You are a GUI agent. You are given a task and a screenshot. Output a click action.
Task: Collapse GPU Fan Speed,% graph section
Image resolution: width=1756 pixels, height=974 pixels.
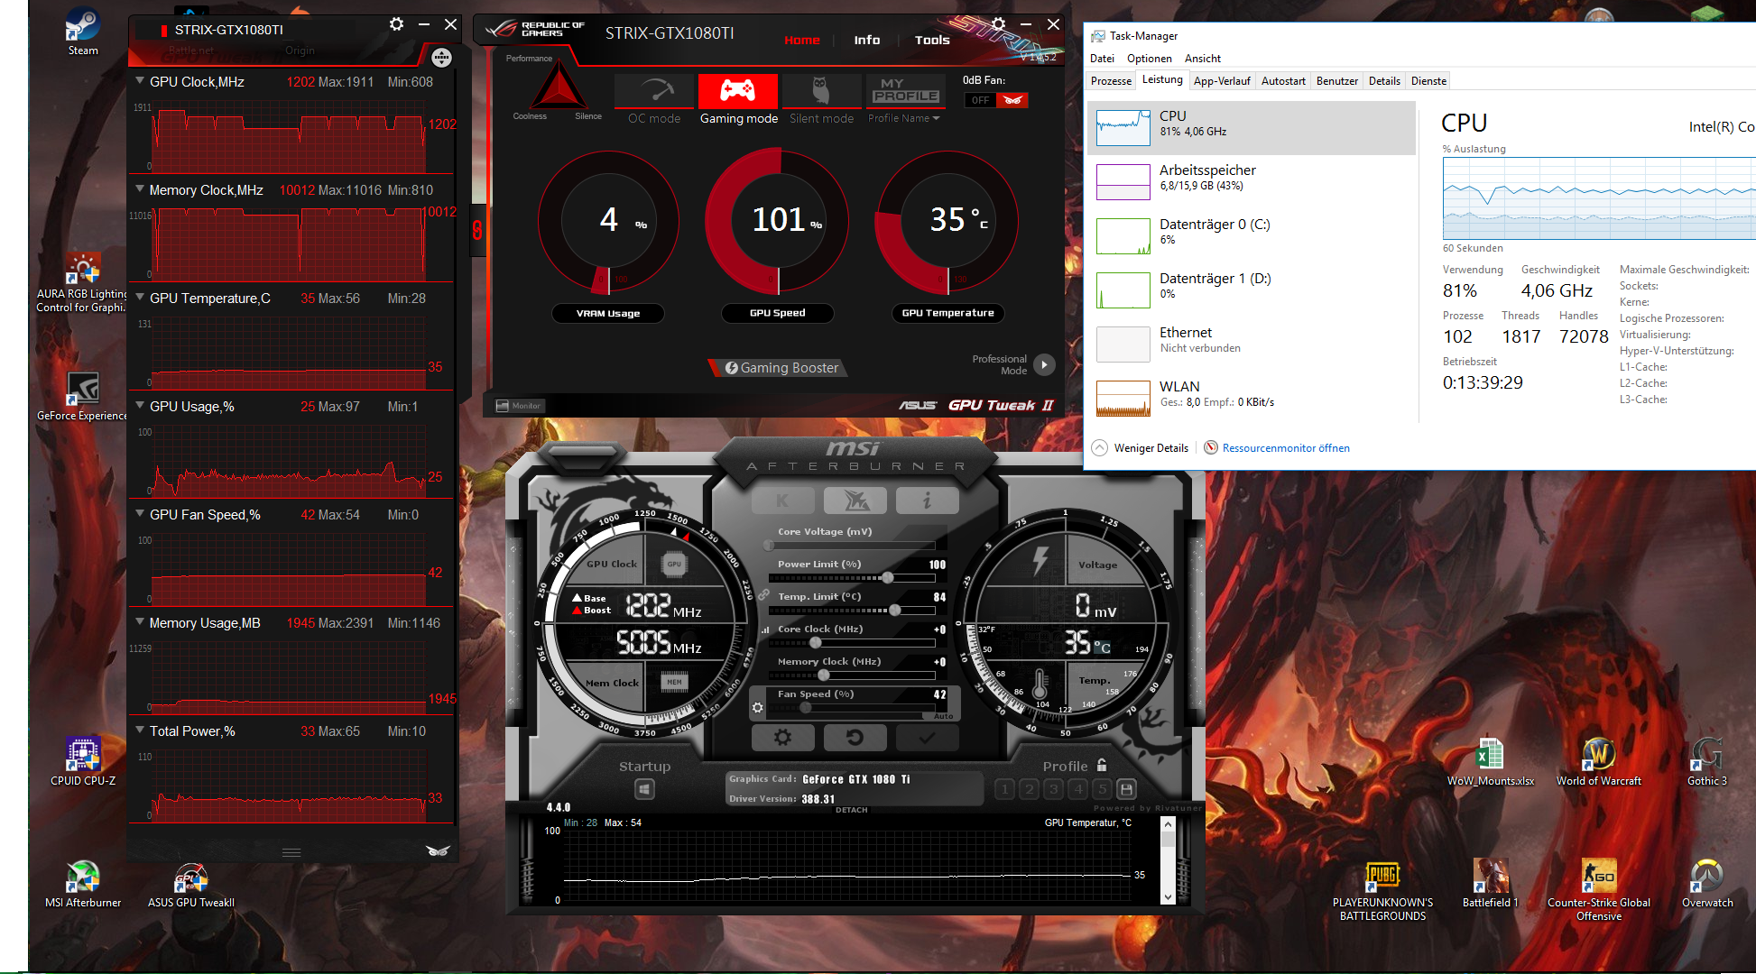pyautogui.click(x=140, y=514)
